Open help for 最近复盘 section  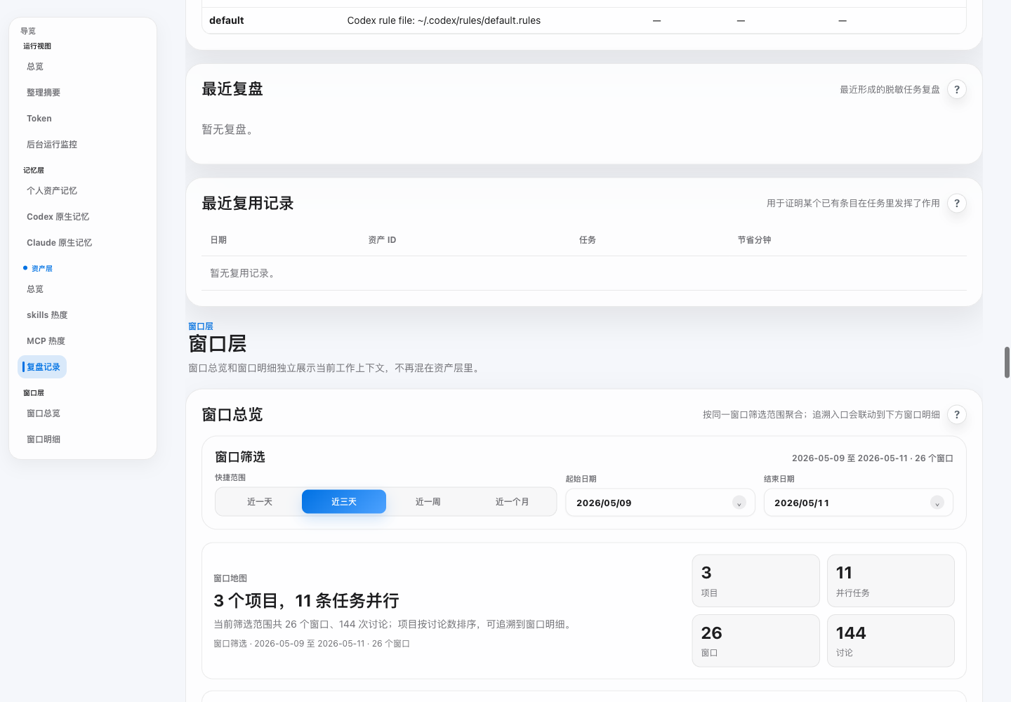(956, 89)
